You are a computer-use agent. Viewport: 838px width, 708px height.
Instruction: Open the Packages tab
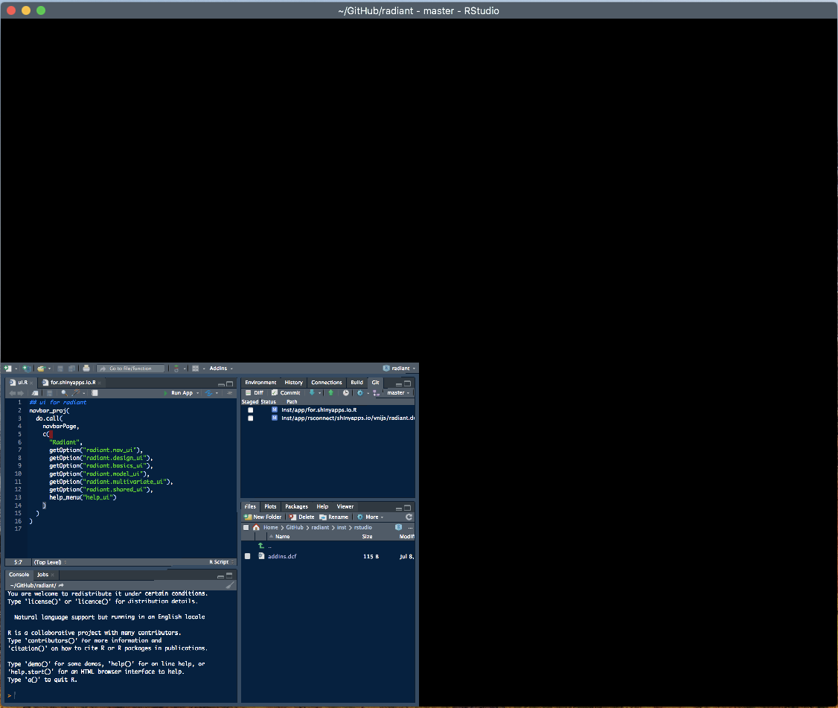pyautogui.click(x=297, y=506)
